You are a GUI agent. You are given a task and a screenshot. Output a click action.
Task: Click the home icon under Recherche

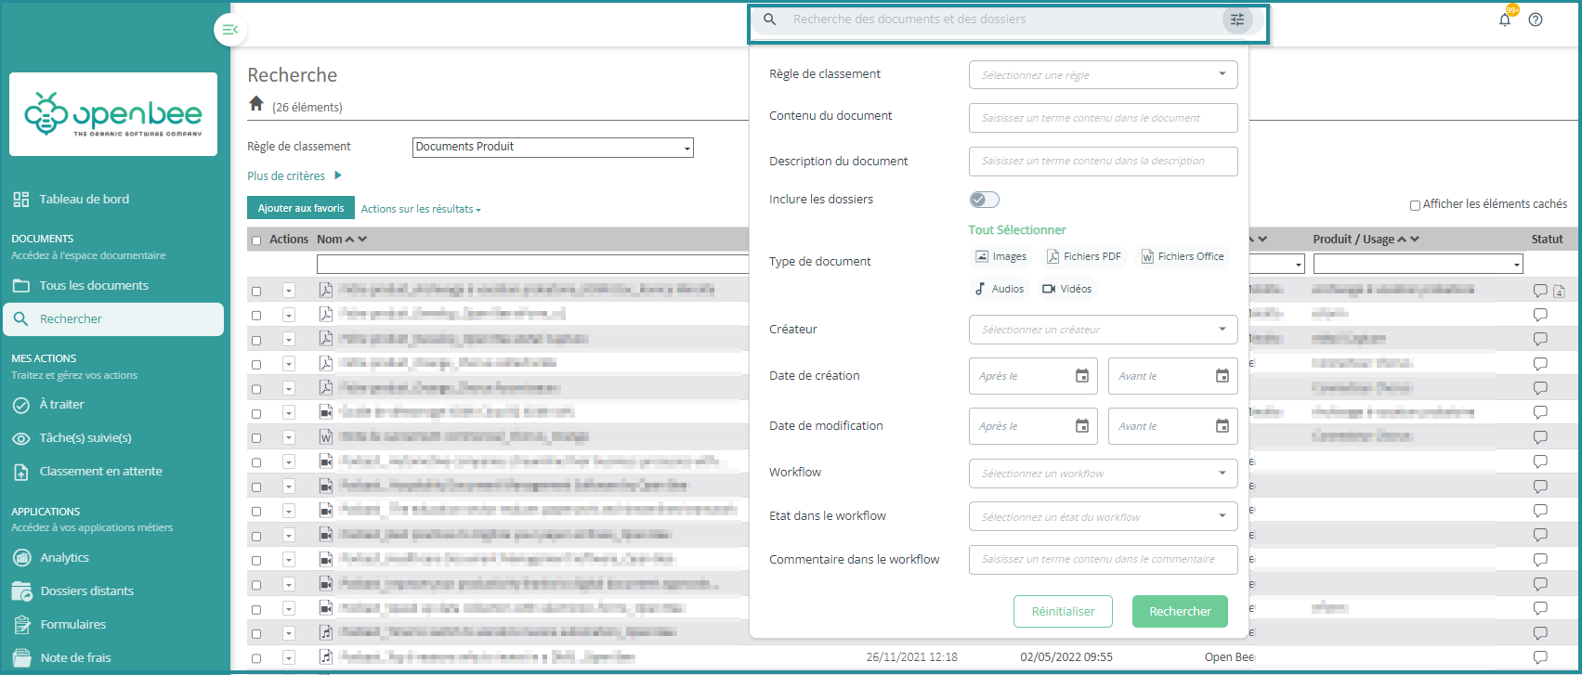coord(256,104)
